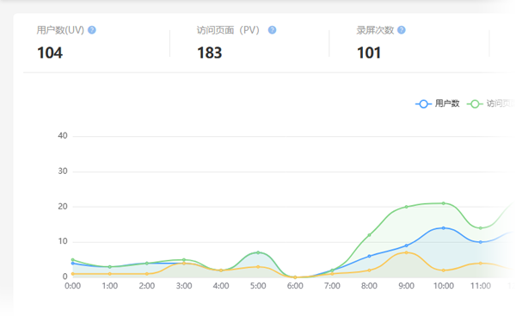Click the 6:00 x-axis label
The height and width of the screenshot is (317, 516).
click(295, 286)
